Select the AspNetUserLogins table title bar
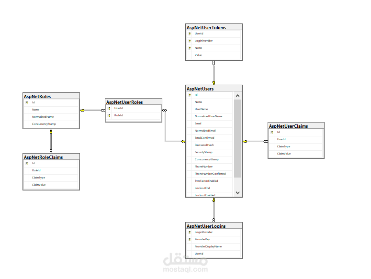This screenshot has width=371, height=279. (x=214, y=226)
